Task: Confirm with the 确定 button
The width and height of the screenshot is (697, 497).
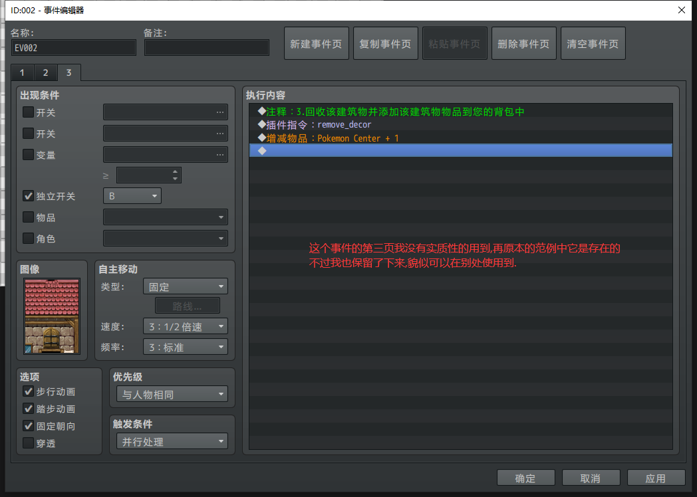Action: tap(525, 478)
